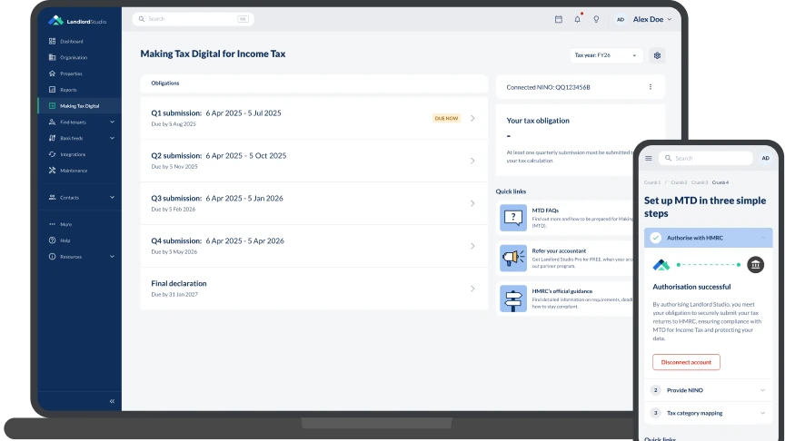This screenshot has width=785, height=441.
Task: Open the MTD FAQs quick link
Action: pos(566,218)
